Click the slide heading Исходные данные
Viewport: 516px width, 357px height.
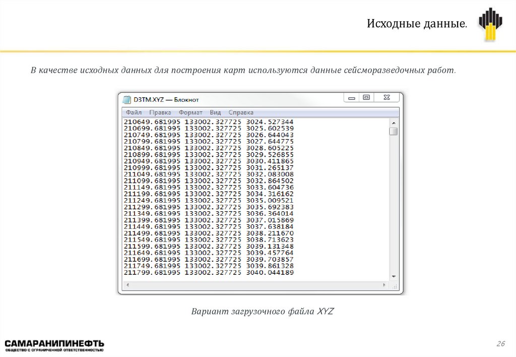click(x=417, y=23)
